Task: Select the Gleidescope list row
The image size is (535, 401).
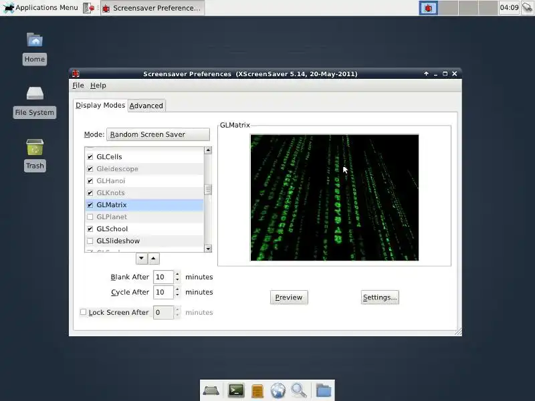Action: pos(144,169)
